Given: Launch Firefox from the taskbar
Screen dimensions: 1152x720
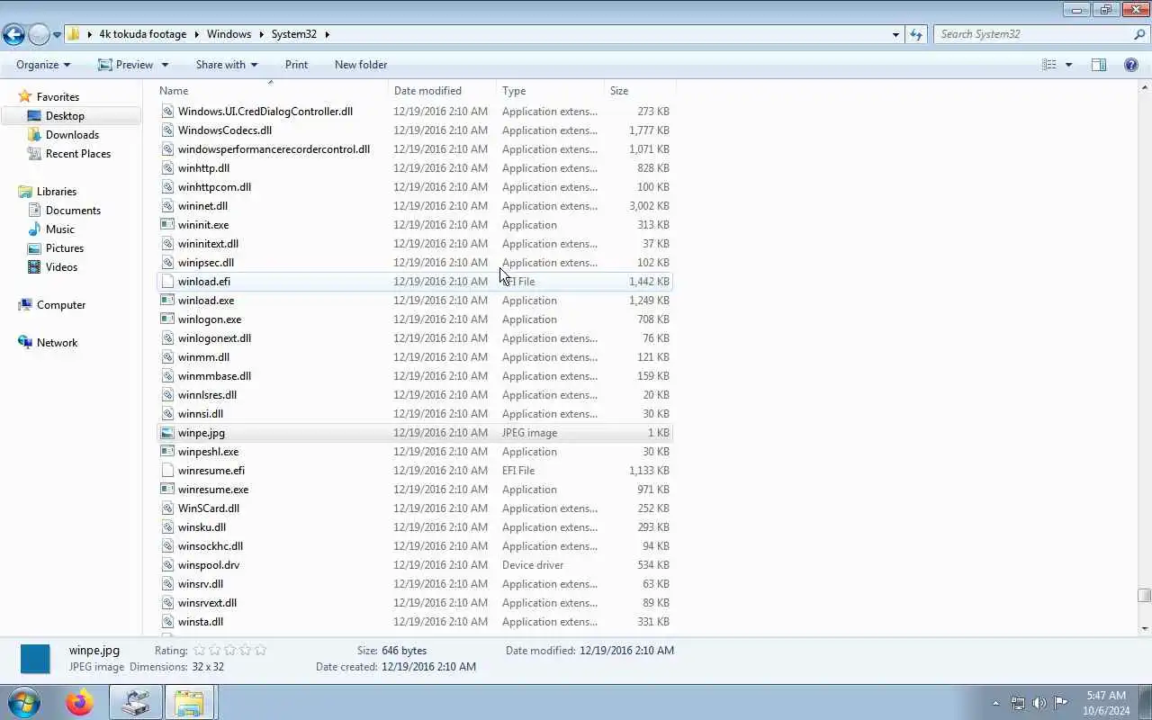Looking at the screenshot, I should [80, 702].
